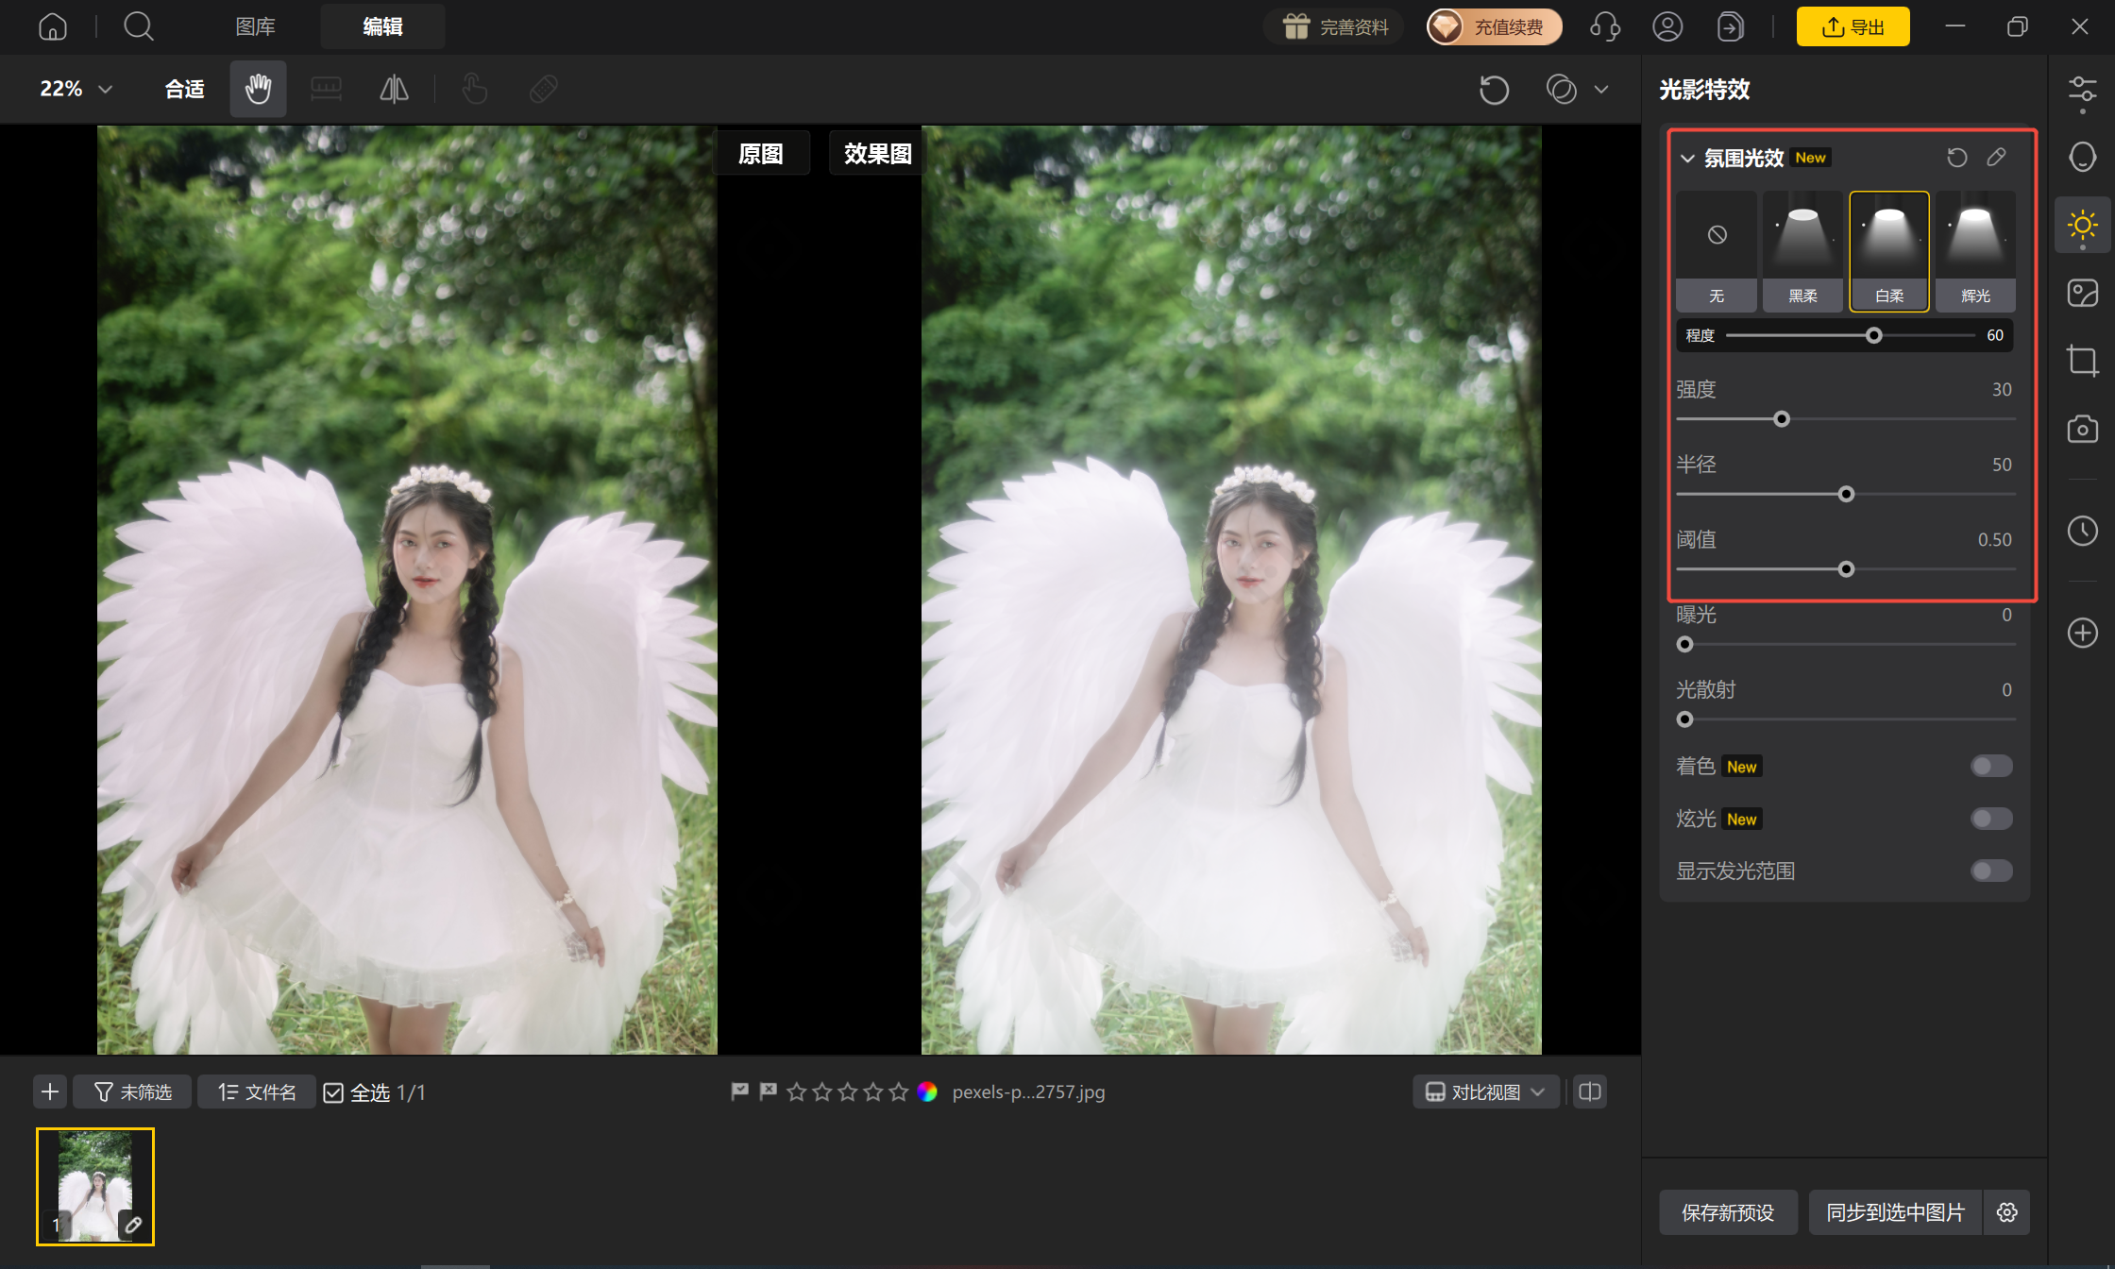Image resolution: width=2115 pixels, height=1269 pixels.
Task: Select the hand pan tool
Action: tap(258, 90)
